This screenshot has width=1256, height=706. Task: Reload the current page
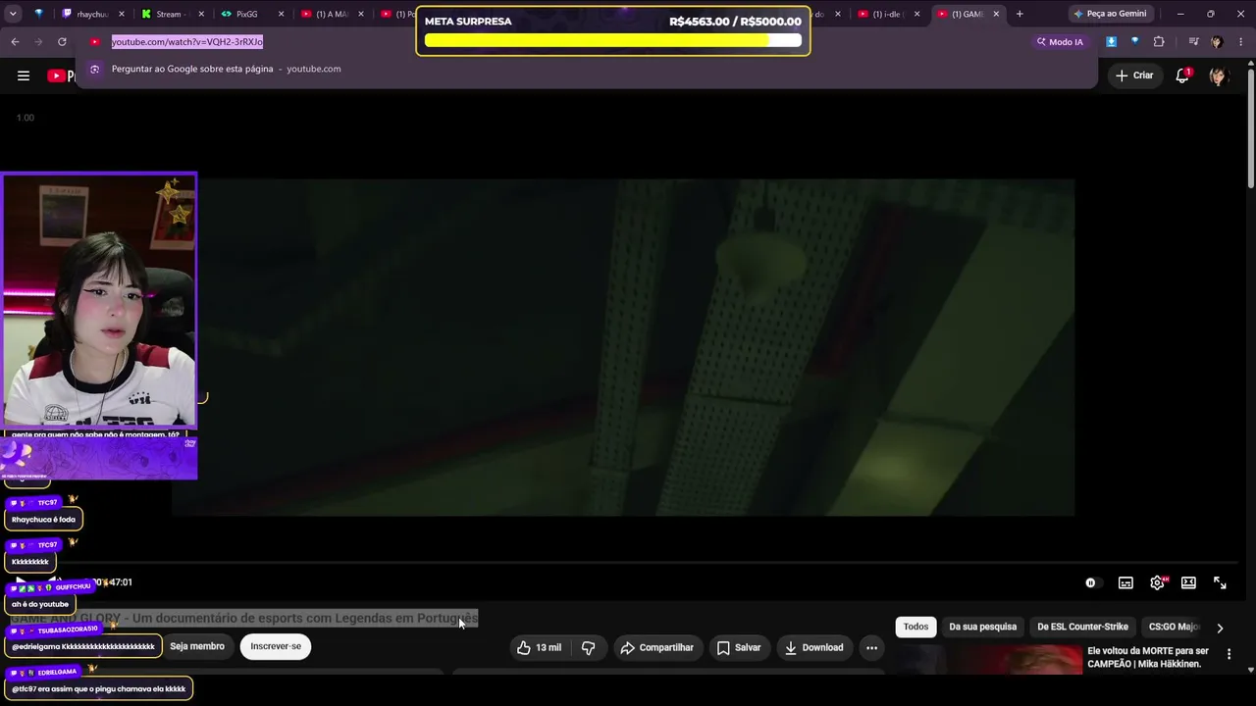[x=62, y=42]
